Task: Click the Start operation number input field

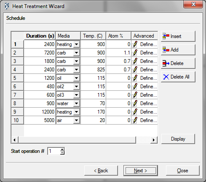Action: [x=54, y=151]
